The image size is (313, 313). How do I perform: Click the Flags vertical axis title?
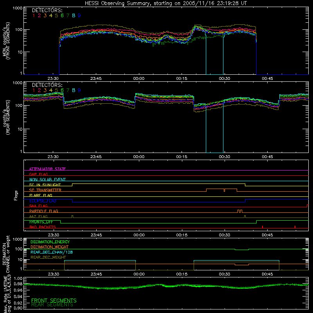[16, 195]
